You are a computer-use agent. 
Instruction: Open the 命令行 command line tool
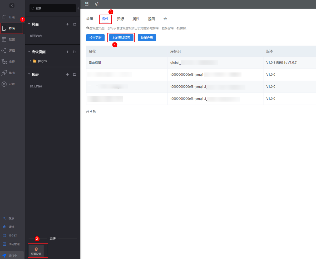point(10,235)
